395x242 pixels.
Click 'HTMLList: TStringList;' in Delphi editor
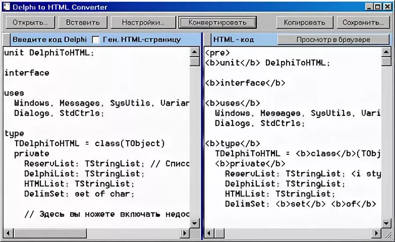[x=79, y=184]
